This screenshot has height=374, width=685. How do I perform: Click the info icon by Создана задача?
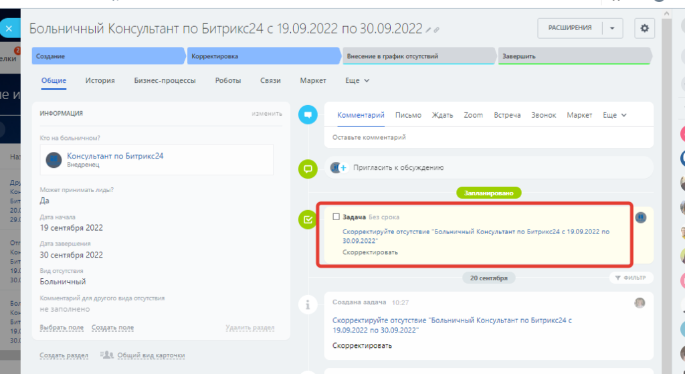308,304
